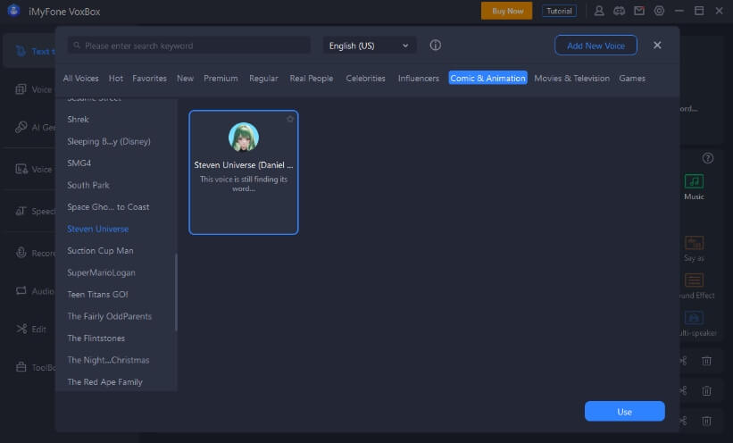Switch to Favorites tab
The width and height of the screenshot is (733, 443).
(x=149, y=78)
